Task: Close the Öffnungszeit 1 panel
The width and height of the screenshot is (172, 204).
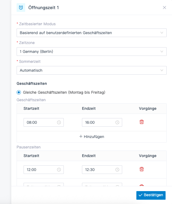Action: tap(164, 8)
